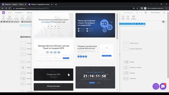Click the browser address bar
Viewport: 169px width, 95px height.
pyautogui.click(x=73, y=8)
